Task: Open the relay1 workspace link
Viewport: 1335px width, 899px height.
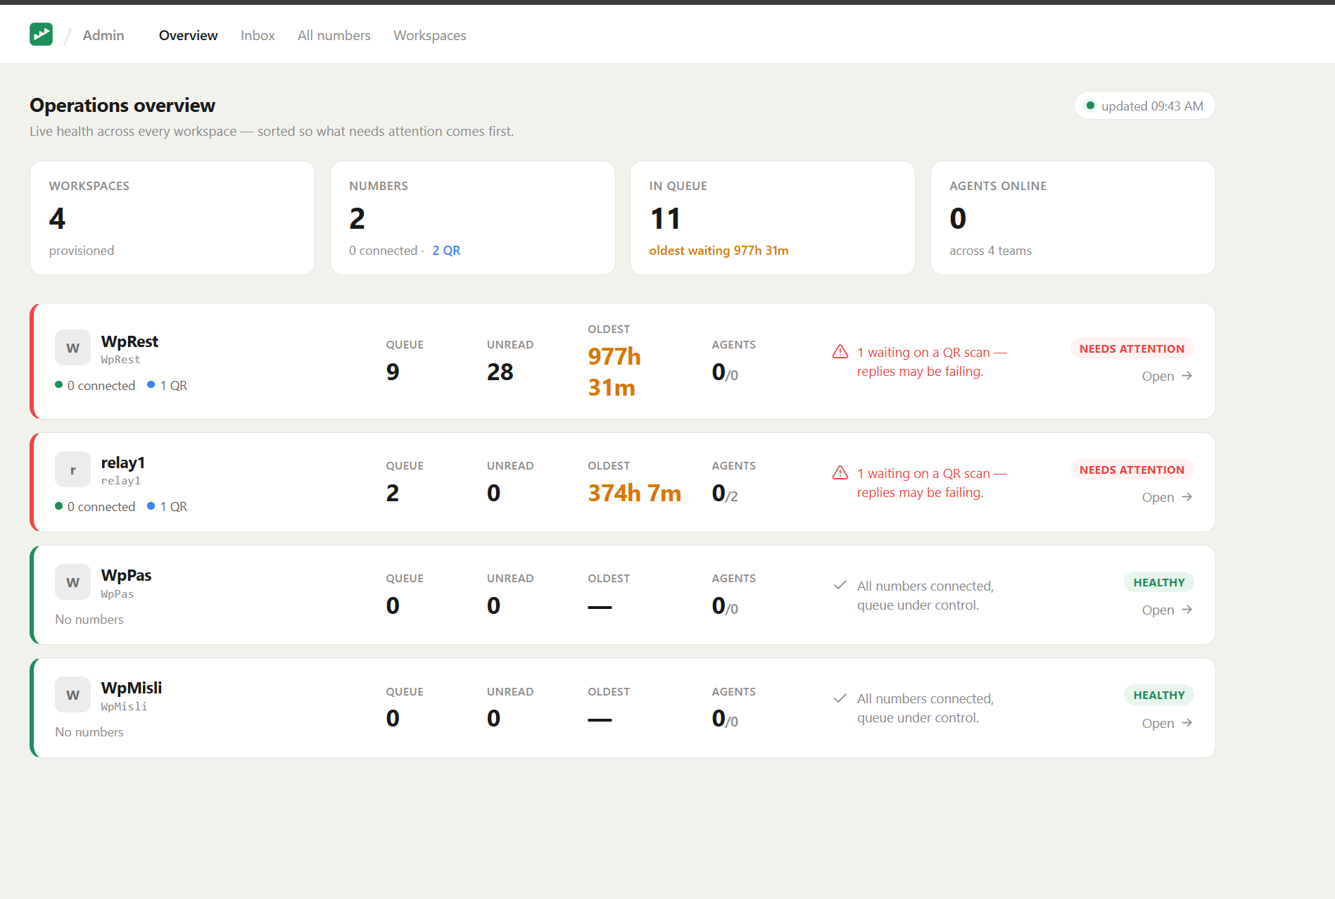Action: (x=1167, y=497)
